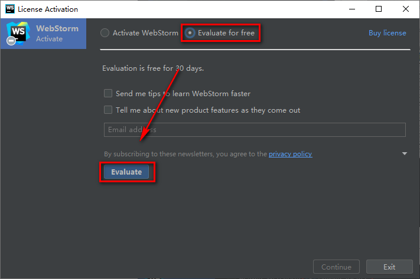Enable Send me tips to learn WebStorm faster
The height and width of the screenshot is (279, 420).
pos(108,93)
